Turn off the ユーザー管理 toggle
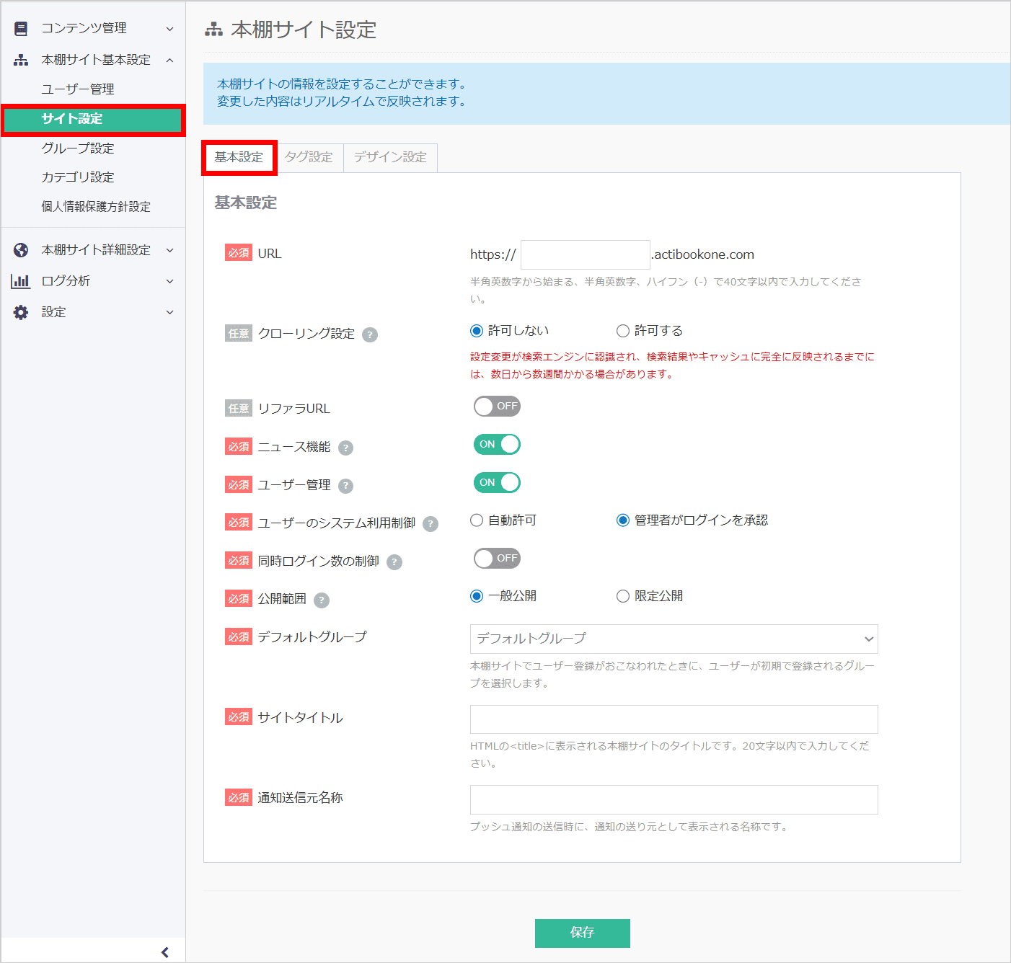 [x=497, y=482]
